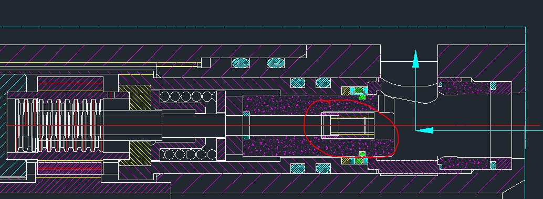Pick the green seal ring below the centerline
Viewport: 543px width, 199px height.
tap(359, 161)
